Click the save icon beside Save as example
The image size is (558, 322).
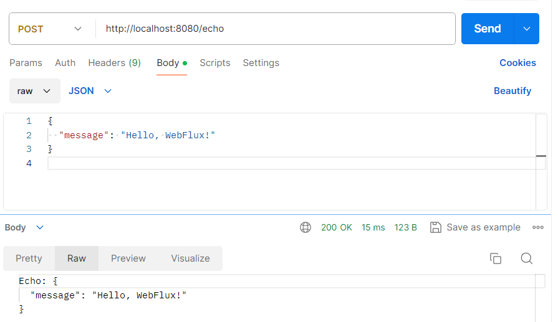click(x=436, y=227)
